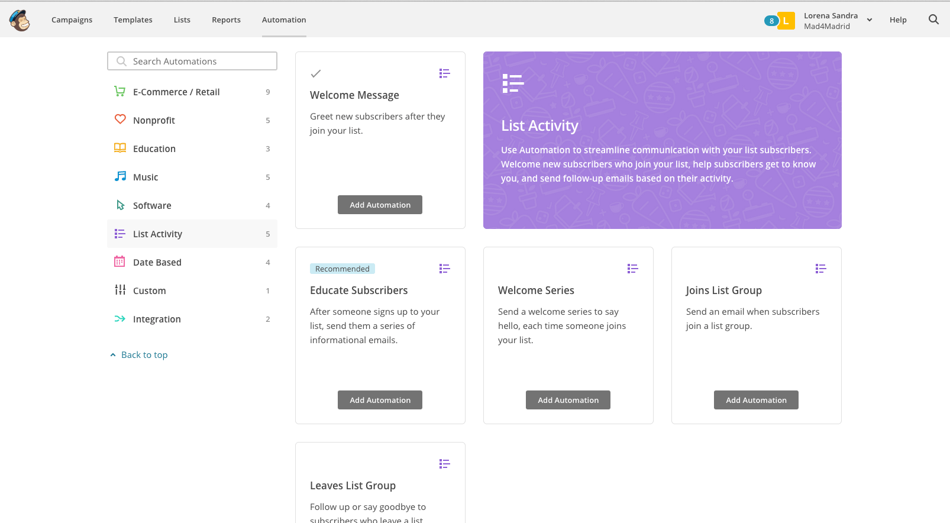
Task: Click the Nonprofit heart icon
Action: pyautogui.click(x=120, y=120)
